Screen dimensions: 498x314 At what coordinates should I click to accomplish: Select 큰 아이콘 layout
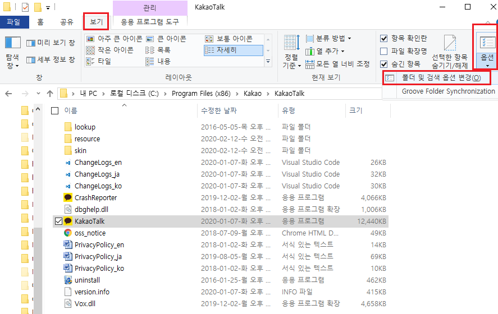(x=166, y=39)
